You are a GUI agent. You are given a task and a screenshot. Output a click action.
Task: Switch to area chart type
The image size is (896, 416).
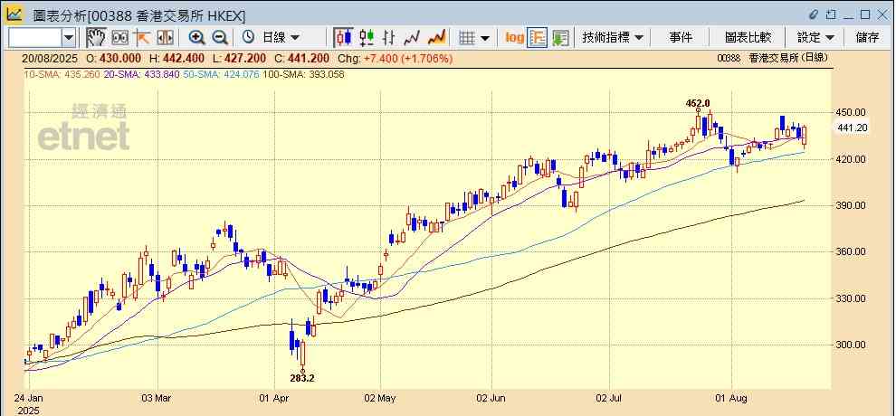436,38
